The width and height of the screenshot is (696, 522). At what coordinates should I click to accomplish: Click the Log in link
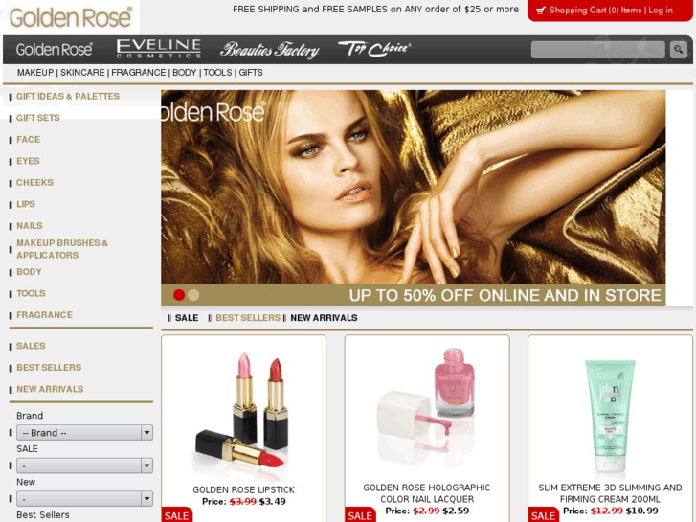(661, 11)
